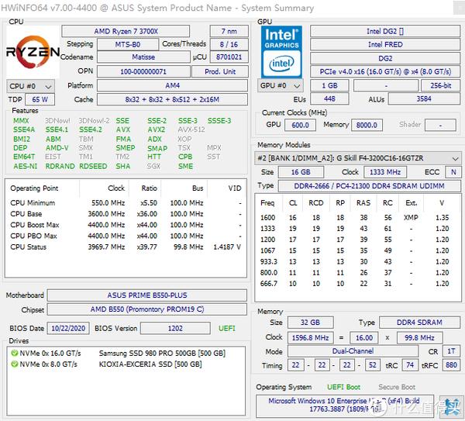Click the Intel DG2 GPU name field
This screenshot has height=421, width=465.
[385, 31]
